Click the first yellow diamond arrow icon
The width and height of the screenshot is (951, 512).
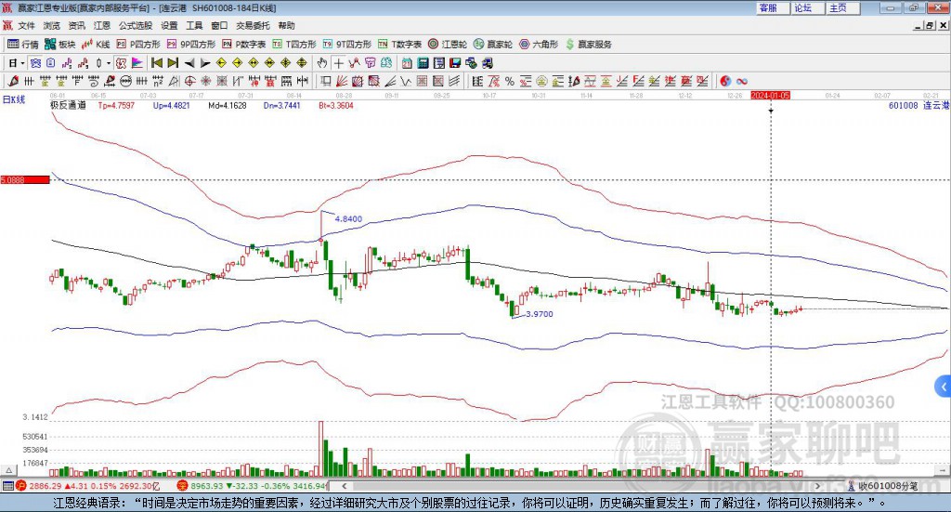click(221, 63)
